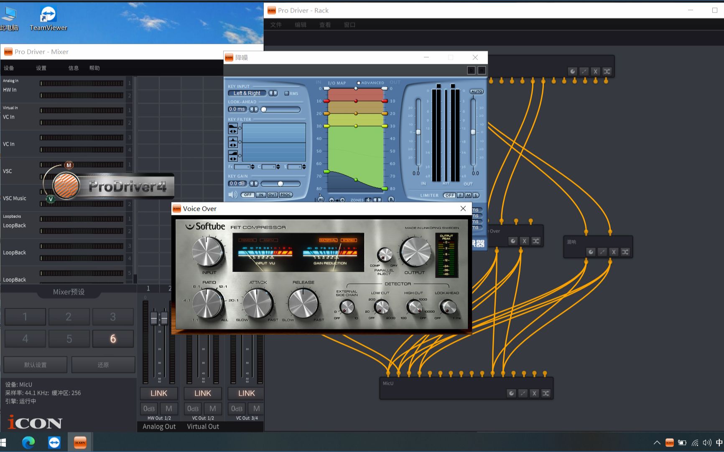Click the LINK button under Analog Out

click(159, 393)
